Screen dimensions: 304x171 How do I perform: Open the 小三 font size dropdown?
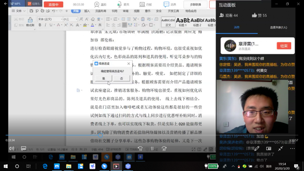[77, 19]
